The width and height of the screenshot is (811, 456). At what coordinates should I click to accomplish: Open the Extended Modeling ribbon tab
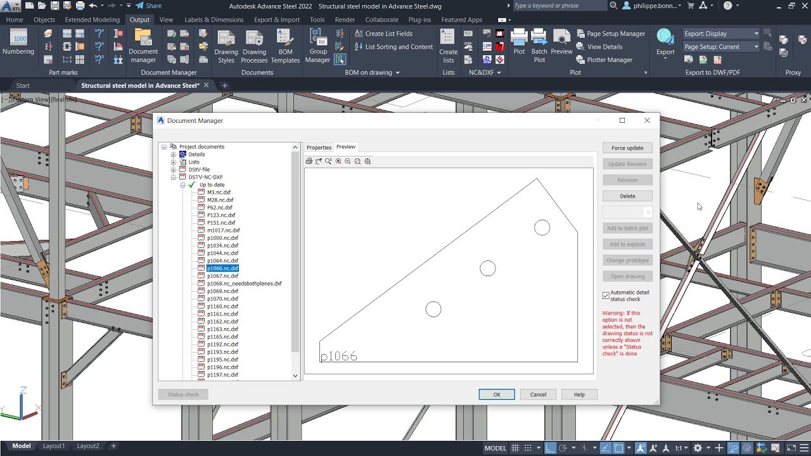click(x=93, y=20)
